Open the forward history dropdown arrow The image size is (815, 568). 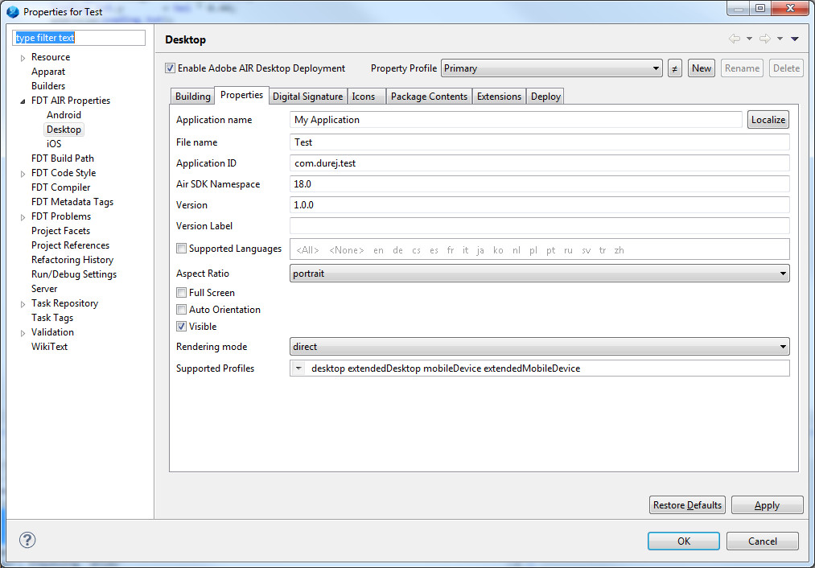click(x=780, y=39)
